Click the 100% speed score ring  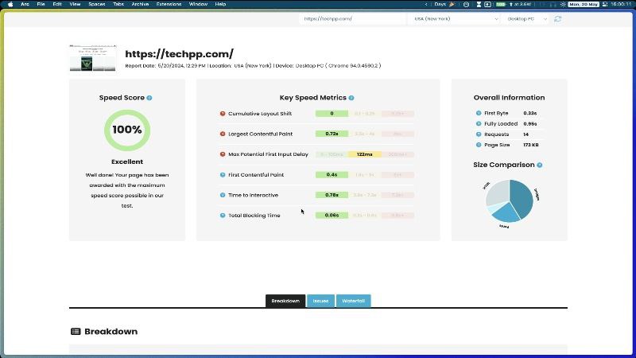pos(127,130)
